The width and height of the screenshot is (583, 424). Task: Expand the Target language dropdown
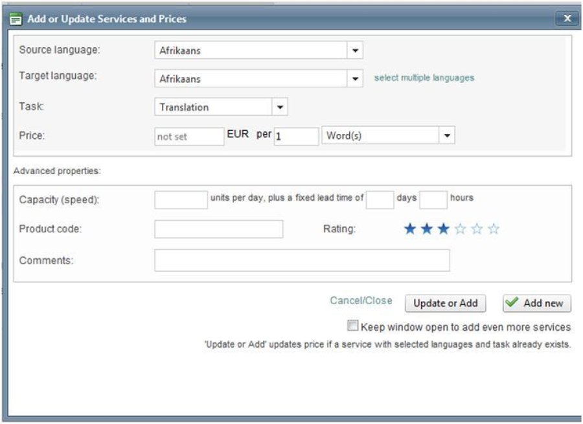355,79
